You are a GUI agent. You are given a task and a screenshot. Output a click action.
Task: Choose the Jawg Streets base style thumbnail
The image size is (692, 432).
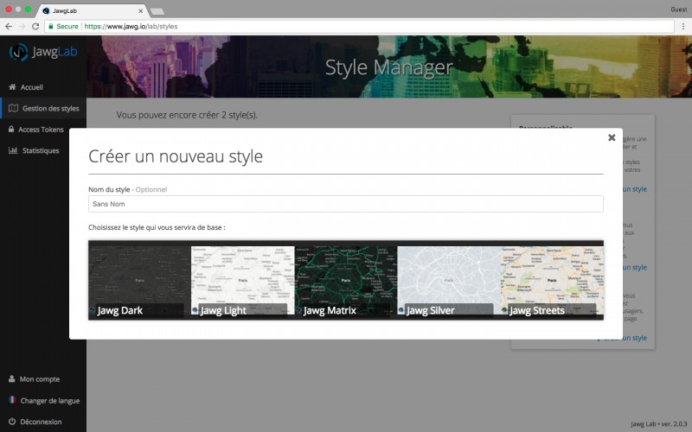(x=552, y=280)
